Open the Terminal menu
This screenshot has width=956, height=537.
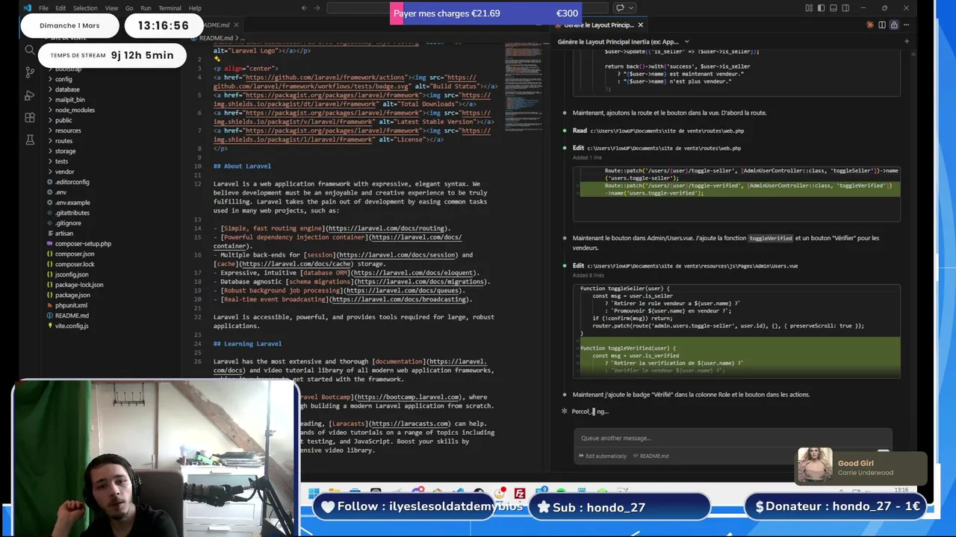[170, 8]
